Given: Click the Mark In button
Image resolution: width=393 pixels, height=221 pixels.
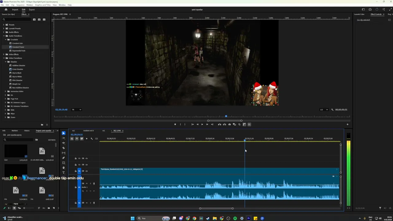Looking at the screenshot, I should pyautogui.click(x=180, y=124).
